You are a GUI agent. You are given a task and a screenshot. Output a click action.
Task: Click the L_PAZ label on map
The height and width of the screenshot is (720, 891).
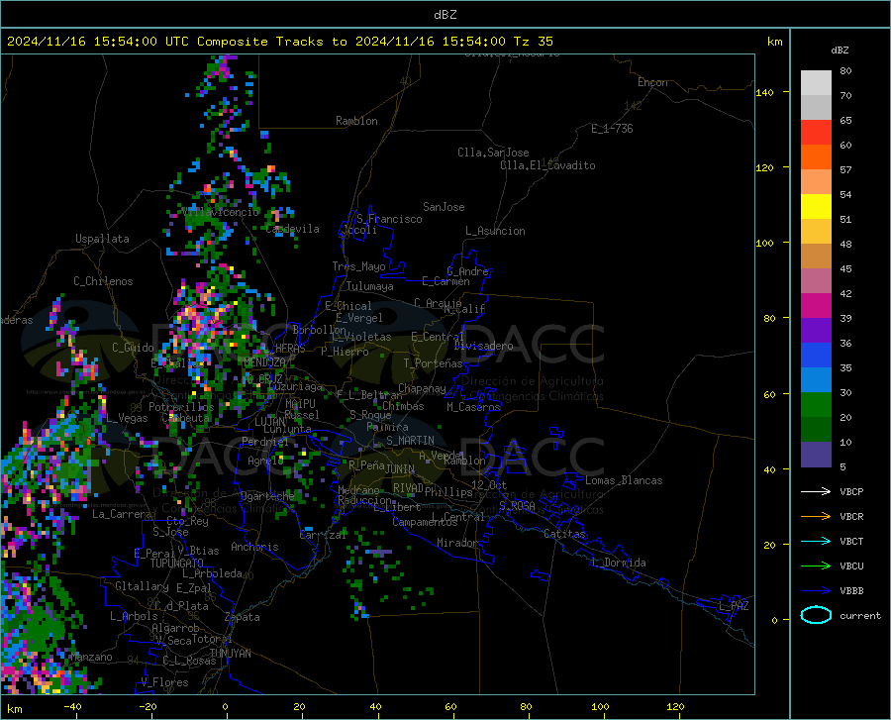click(734, 606)
